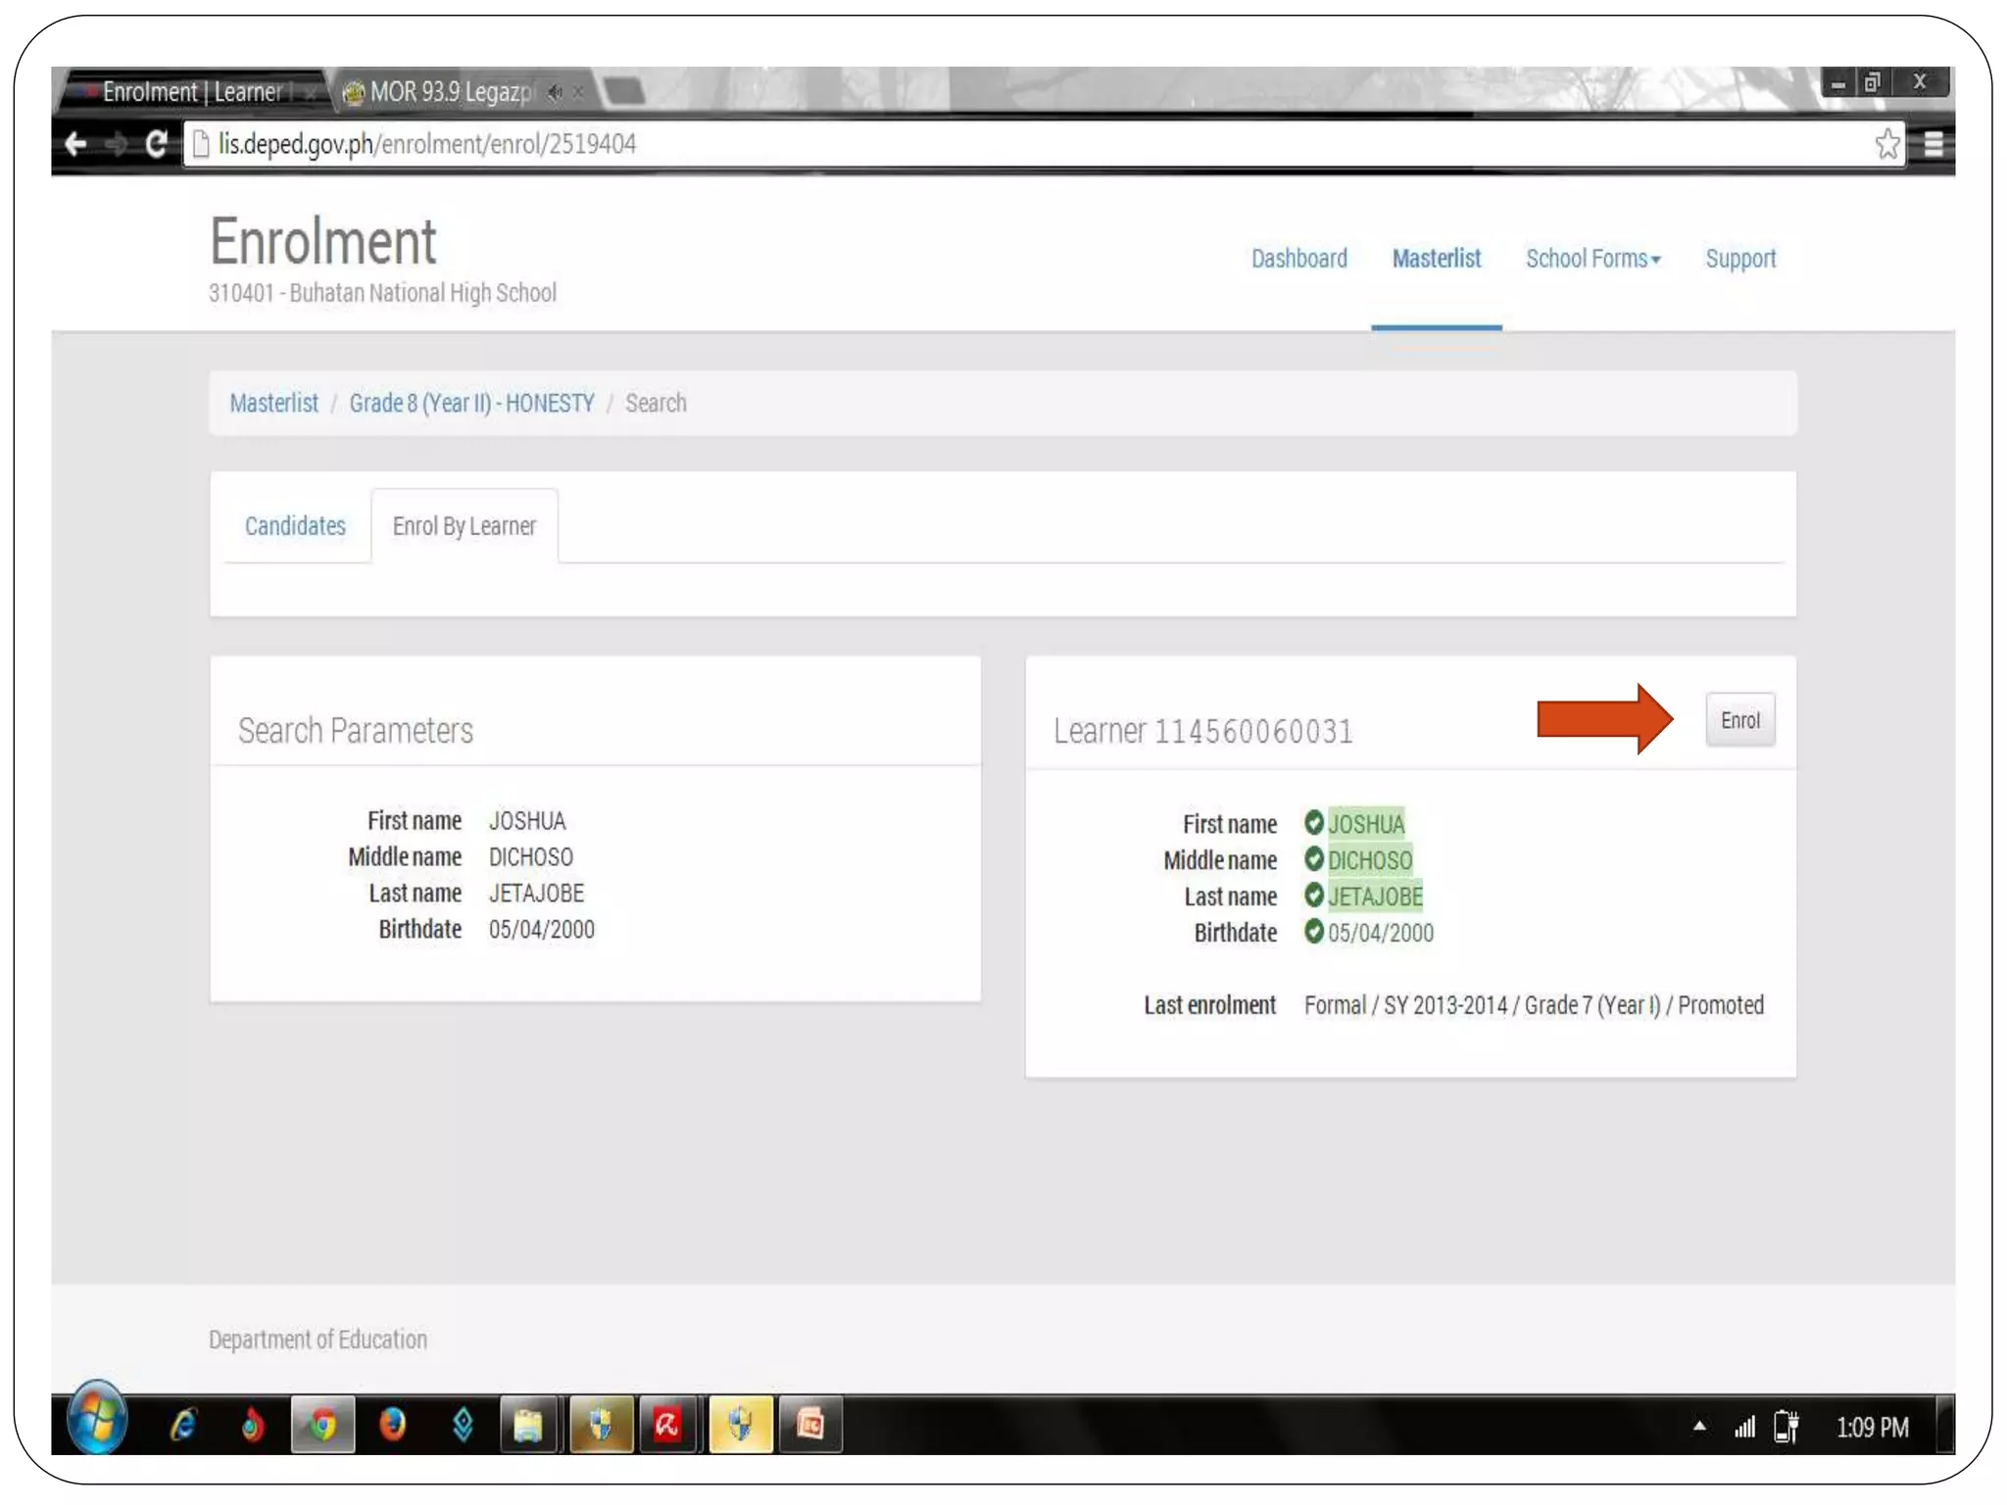2007x1505 pixels.
Task: Mute the MOR 93.9 tab audio icon
Action: coord(556,92)
